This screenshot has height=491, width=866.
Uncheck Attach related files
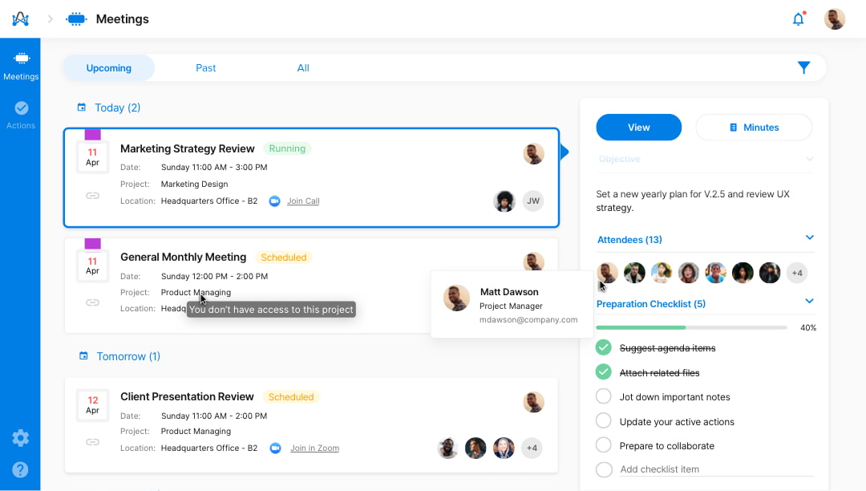tap(604, 372)
